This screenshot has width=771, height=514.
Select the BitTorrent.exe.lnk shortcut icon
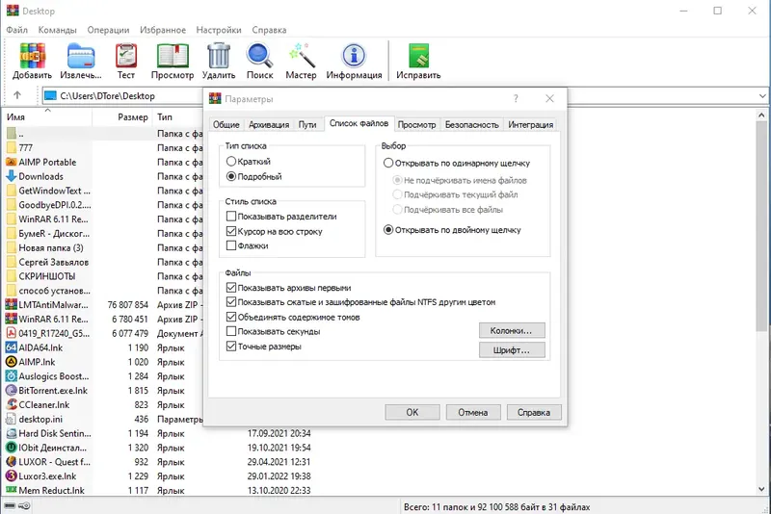[x=12, y=390]
